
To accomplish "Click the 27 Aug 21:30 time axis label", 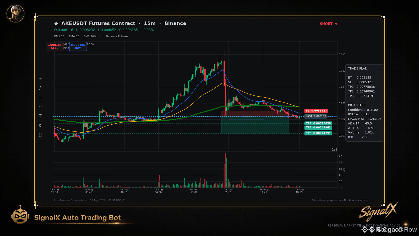I will click(54, 191).
